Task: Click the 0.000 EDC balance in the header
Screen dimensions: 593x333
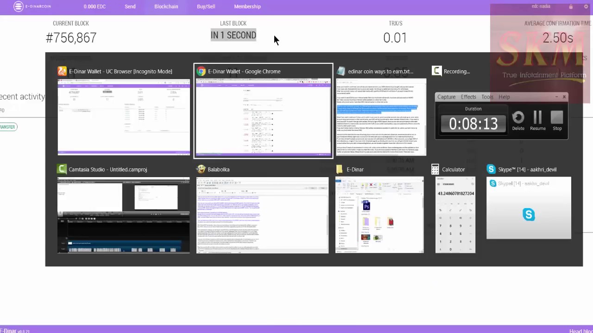Action: click(x=95, y=6)
